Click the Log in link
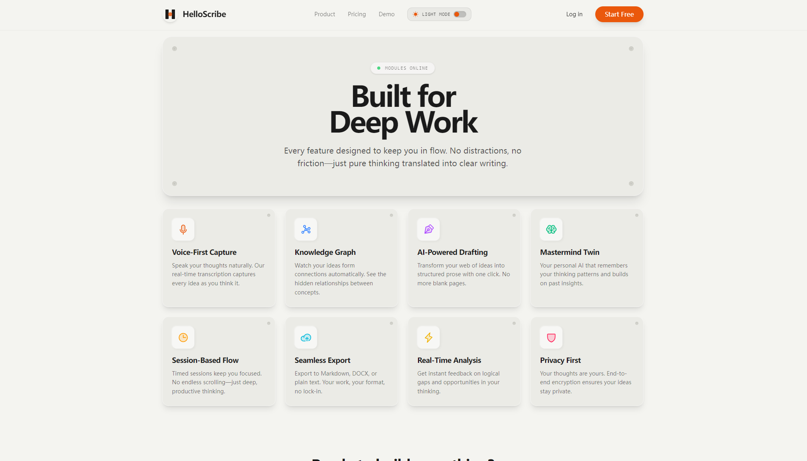Screen dimensions: 807x461 point(574,14)
